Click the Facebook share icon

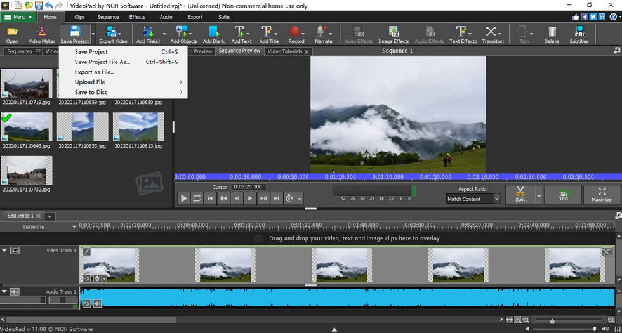point(585,16)
